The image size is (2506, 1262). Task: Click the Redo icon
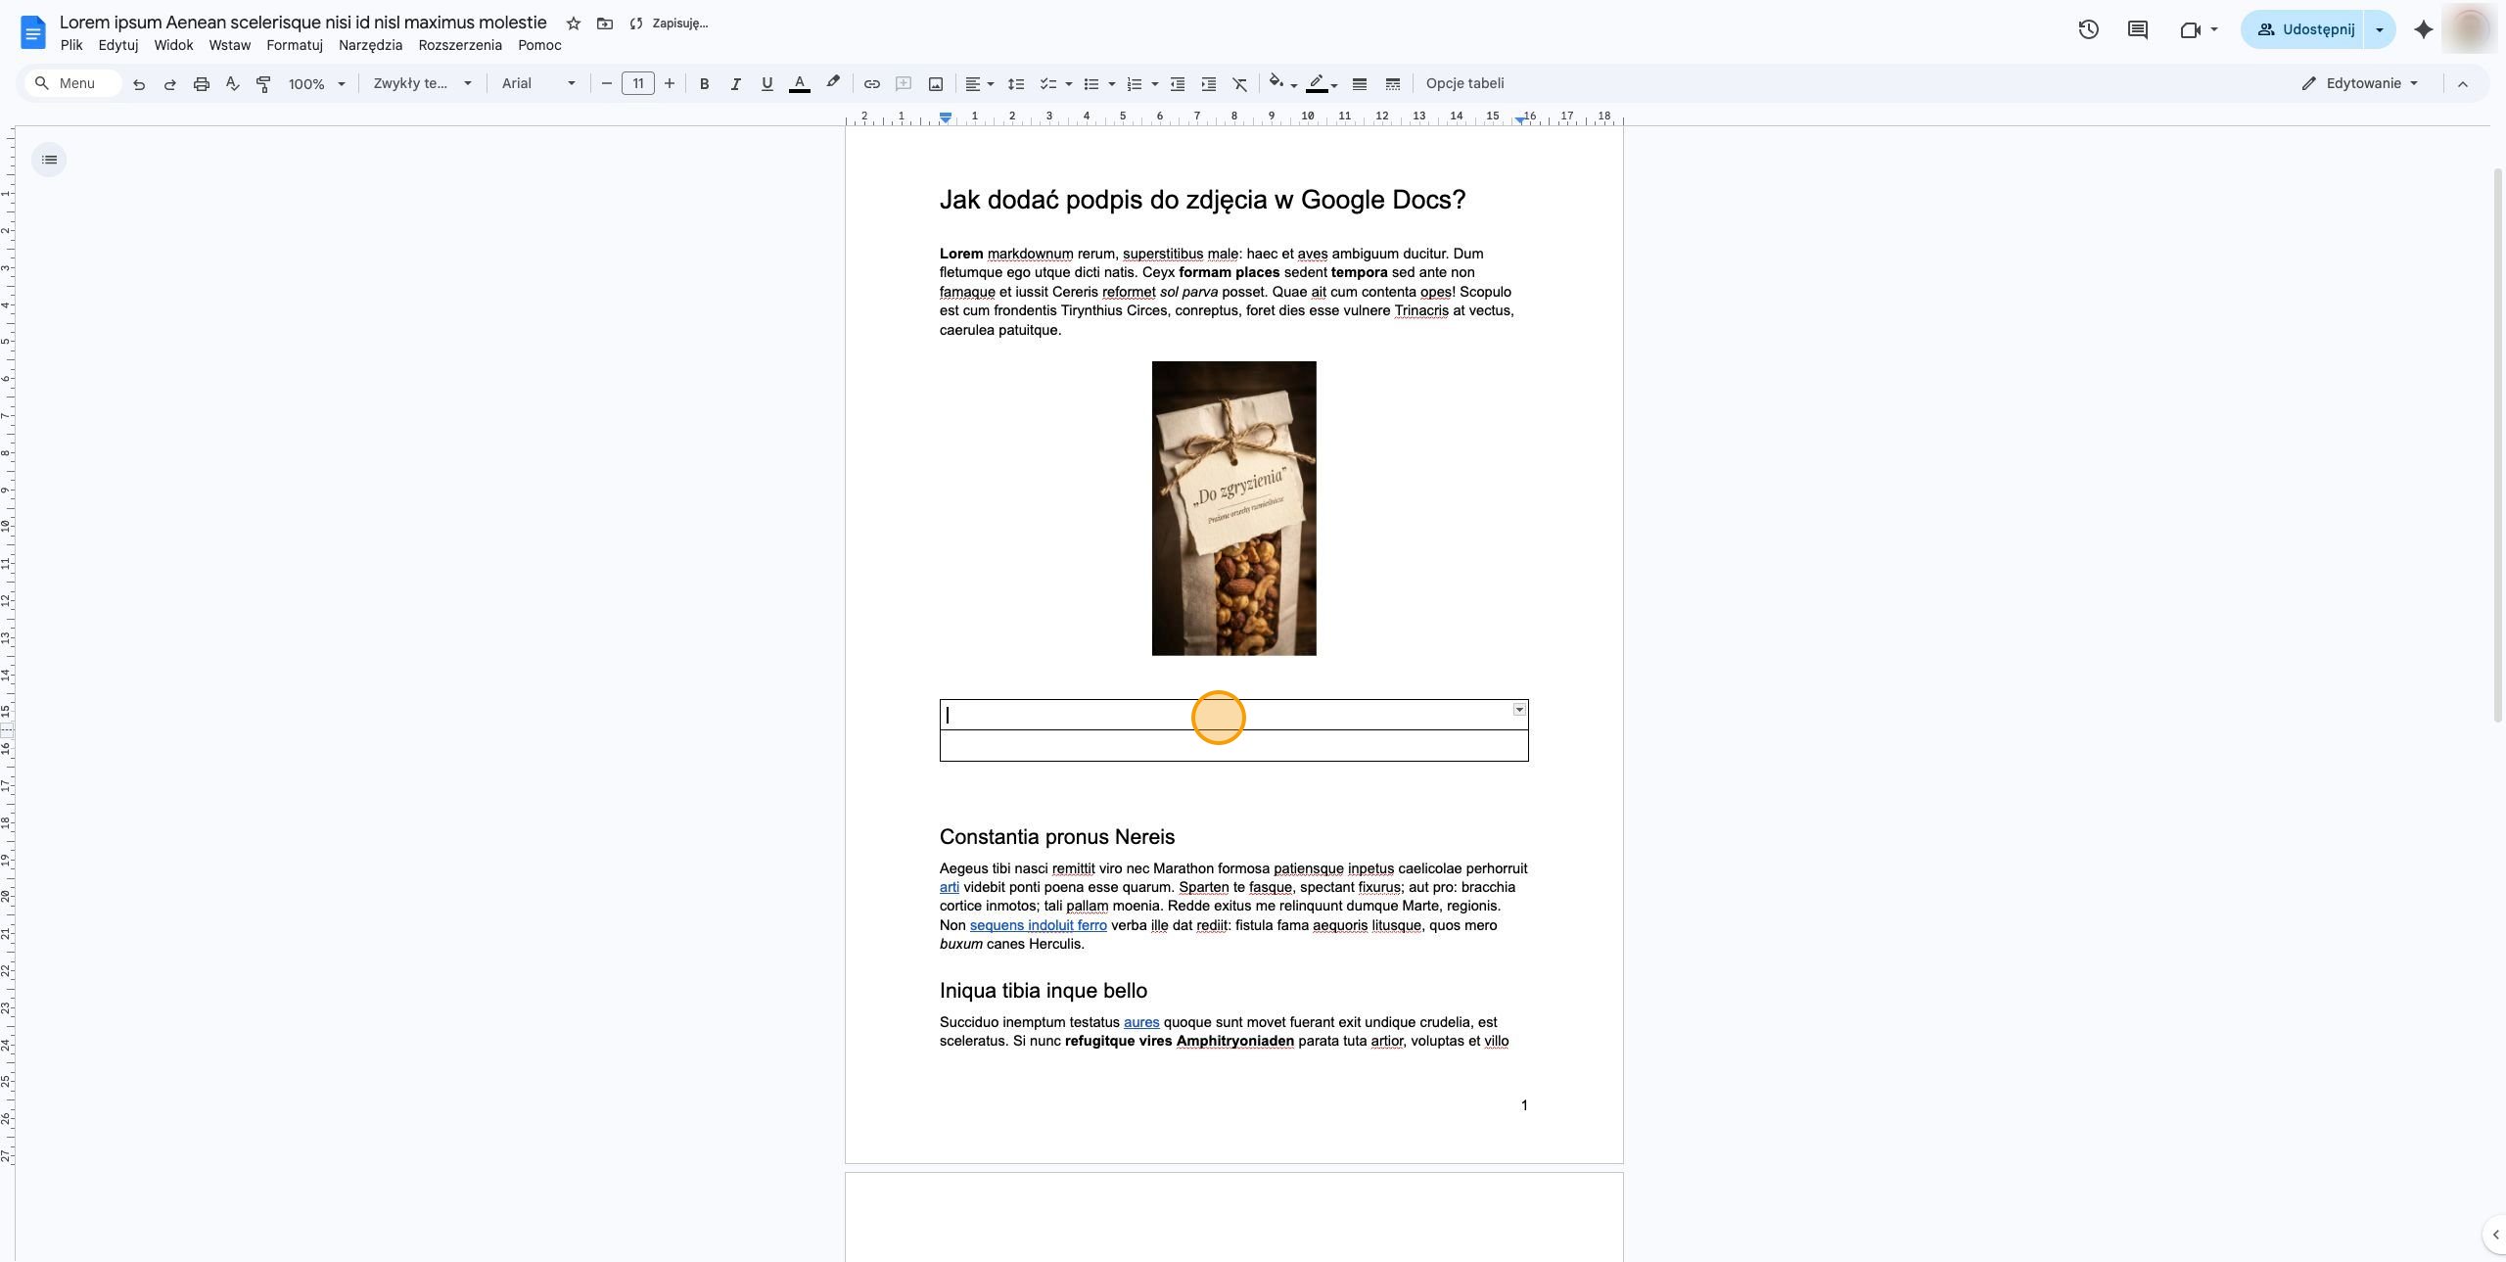click(170, 84)
